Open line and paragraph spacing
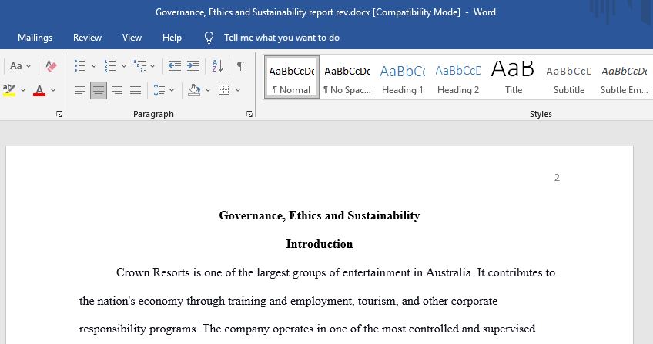The image size is (653, 344). (x=159, y=90)
